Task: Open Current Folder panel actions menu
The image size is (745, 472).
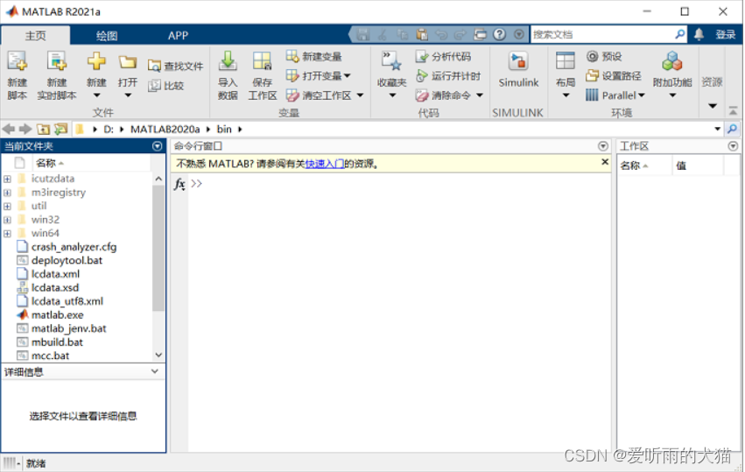Action: [x=158, y=146]
